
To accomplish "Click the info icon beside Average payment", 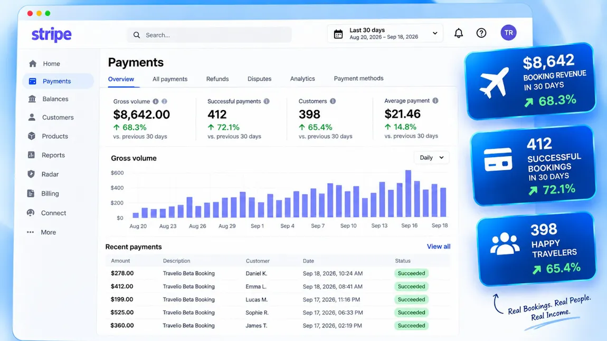I will click(435, 101).
